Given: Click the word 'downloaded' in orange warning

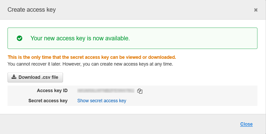Looking at the screenshot, I should (162, 57).
